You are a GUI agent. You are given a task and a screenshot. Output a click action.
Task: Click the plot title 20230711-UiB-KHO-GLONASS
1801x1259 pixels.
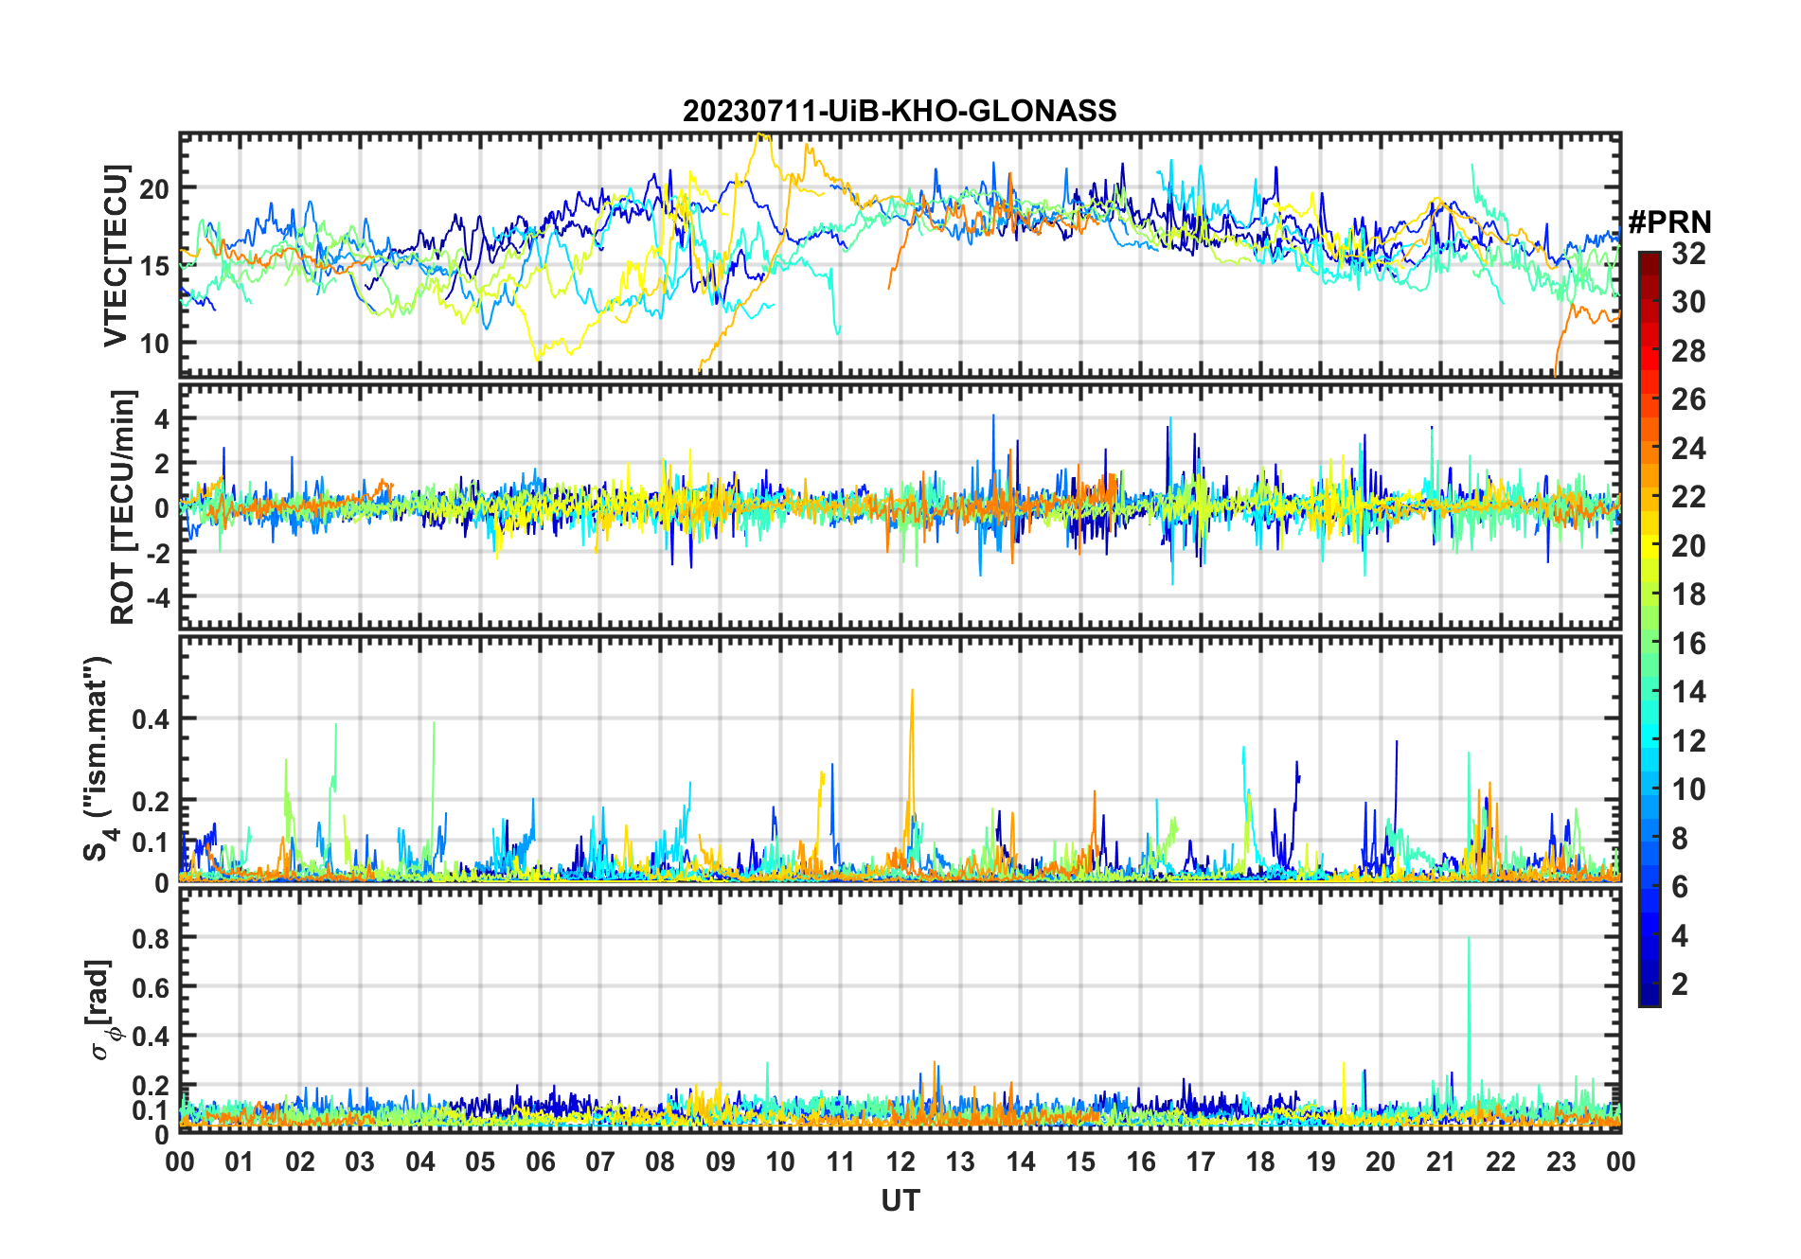coord(900,112)
